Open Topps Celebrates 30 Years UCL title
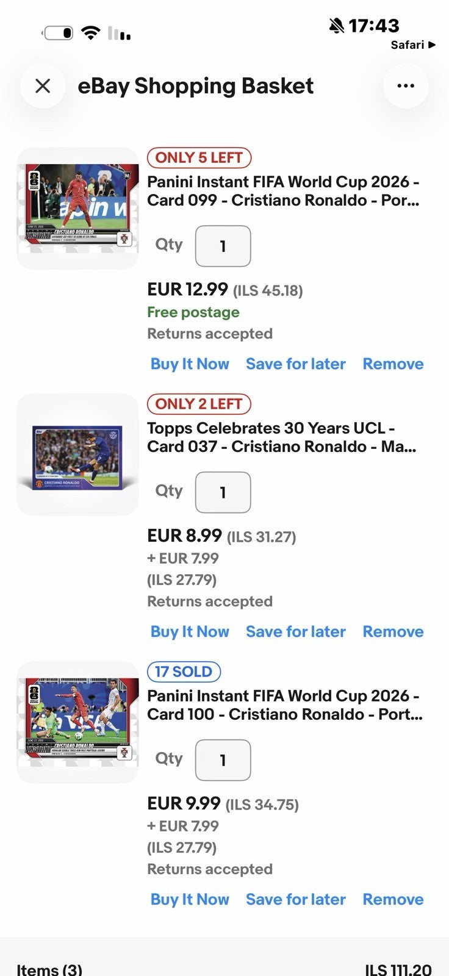The height and width of the screenshot is (976, 449). point(282,437)
